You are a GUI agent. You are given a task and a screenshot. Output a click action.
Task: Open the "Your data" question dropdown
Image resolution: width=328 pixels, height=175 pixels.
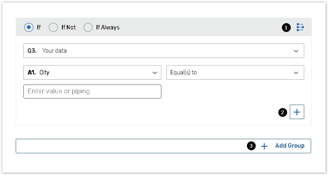[163, 51]
